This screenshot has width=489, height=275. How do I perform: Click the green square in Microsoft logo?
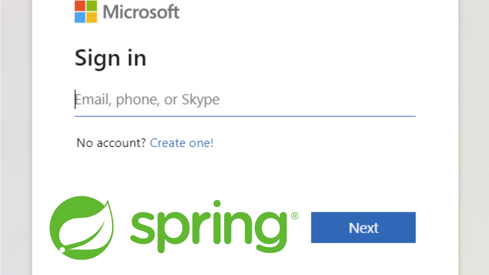(92, 6)
